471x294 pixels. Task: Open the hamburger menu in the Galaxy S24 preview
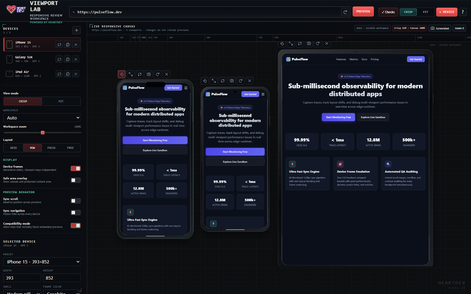(x=263, y=94)
